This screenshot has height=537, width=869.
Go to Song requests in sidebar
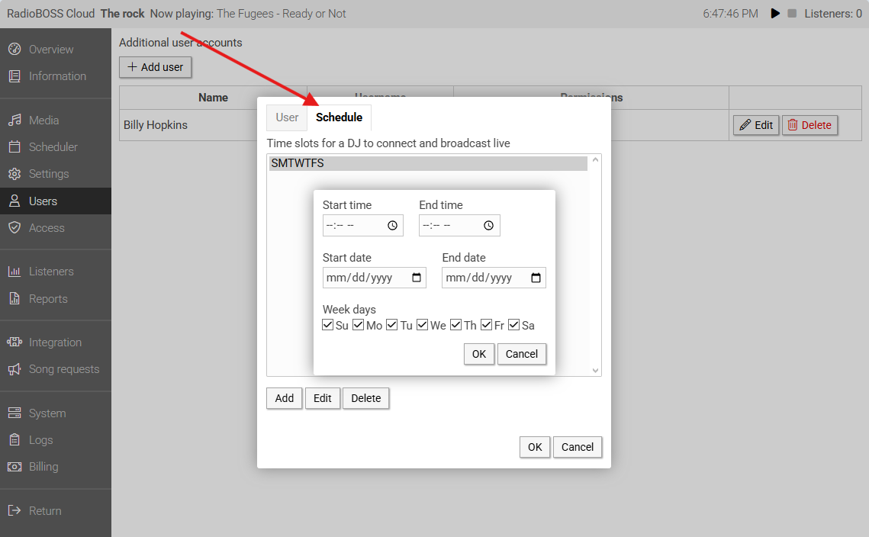pyautogui.click(x=63, y=369)
